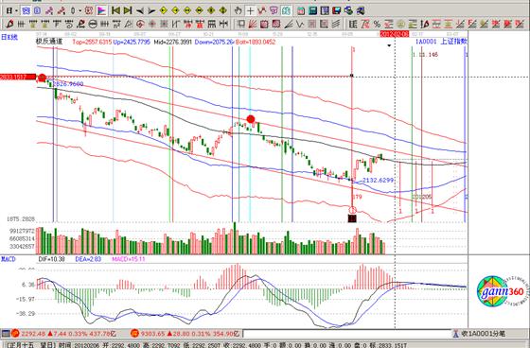Select the 日K线 period label
Viewport: 530px width, 348px height.
[x=9, y=37]
